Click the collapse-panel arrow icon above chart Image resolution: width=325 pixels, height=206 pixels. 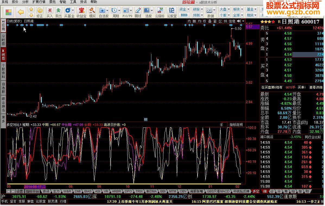coord(239,21)
